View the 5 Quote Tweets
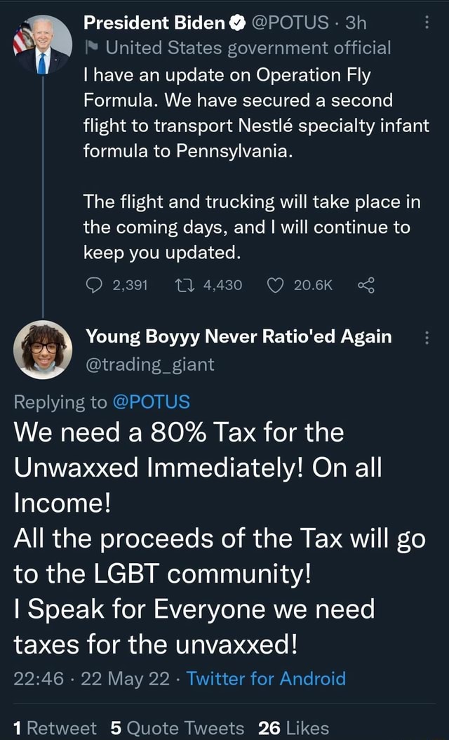This screenshot has width=449, height=740. click(177, 728)
